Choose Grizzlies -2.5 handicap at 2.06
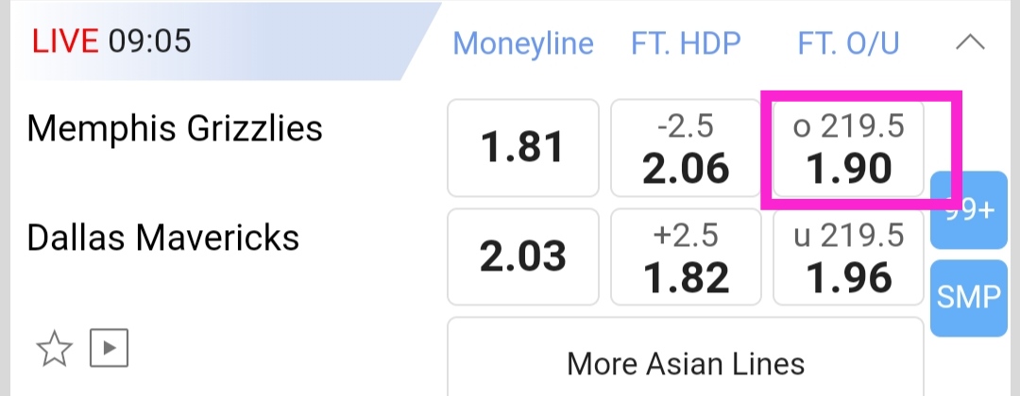This screenshot has height=396, width=1020. [686, 149]
